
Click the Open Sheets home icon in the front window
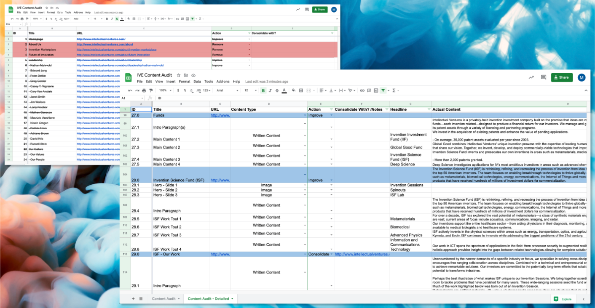[129, 78]
